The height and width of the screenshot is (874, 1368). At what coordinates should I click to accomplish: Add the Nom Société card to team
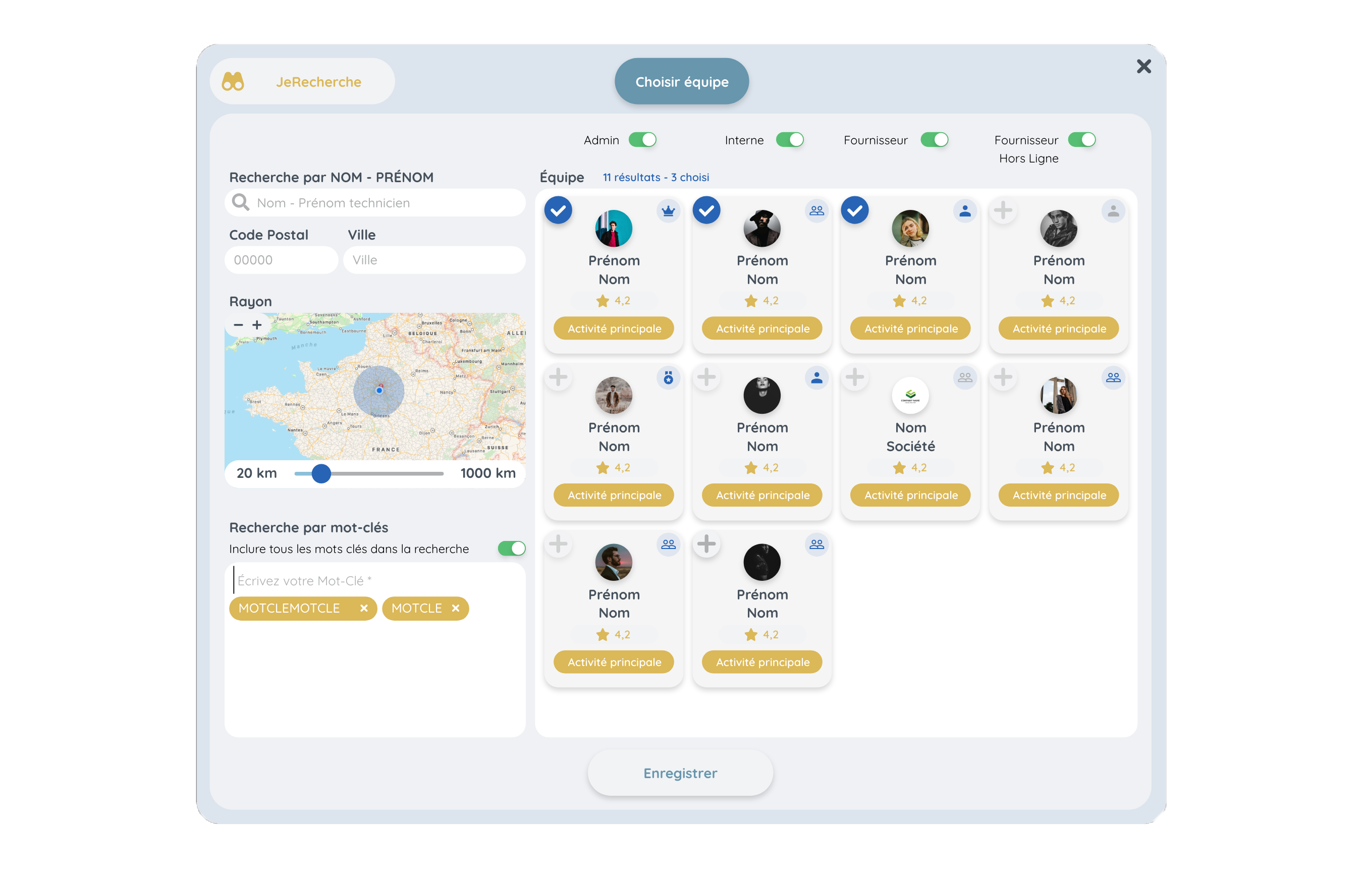coord(854,377)
